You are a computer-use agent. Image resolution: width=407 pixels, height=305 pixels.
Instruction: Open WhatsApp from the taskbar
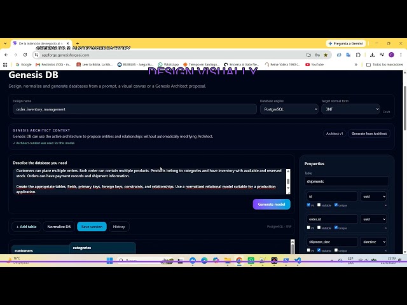[251, 260]
